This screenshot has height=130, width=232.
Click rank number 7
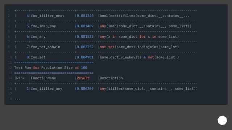28,47
